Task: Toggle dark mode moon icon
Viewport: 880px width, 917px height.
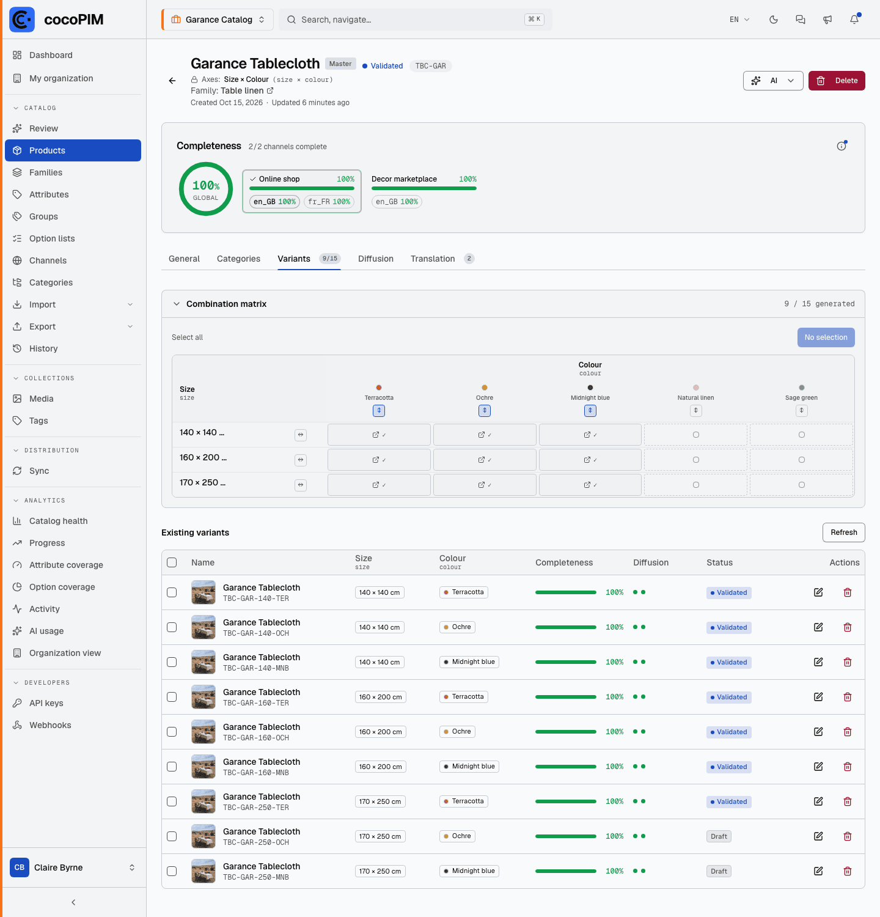Action: pos(774,20)
